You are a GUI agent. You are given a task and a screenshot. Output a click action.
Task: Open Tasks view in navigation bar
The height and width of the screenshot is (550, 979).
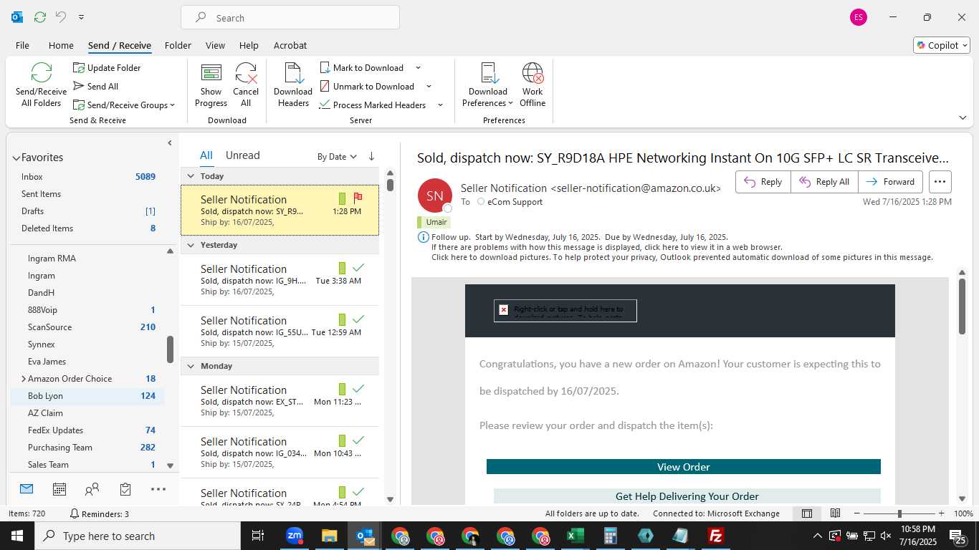click(x=125, y=489)
